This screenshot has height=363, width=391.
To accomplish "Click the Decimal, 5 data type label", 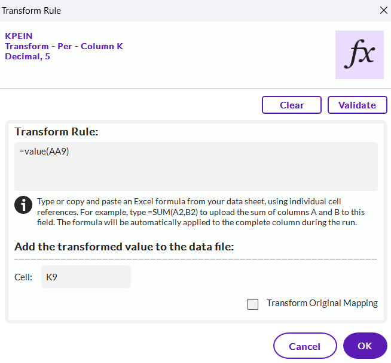I will [28, 57].
